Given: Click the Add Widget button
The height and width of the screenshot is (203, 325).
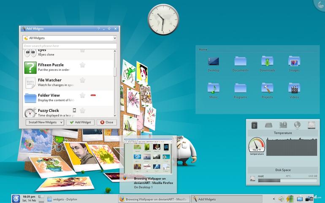Looking at the screenshot, I should pos(81,122).
